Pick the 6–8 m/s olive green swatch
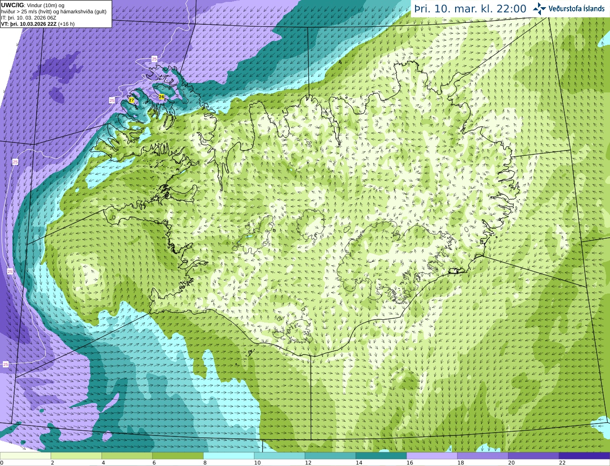This screenshot has width=610, height=466. click(178, 456)
